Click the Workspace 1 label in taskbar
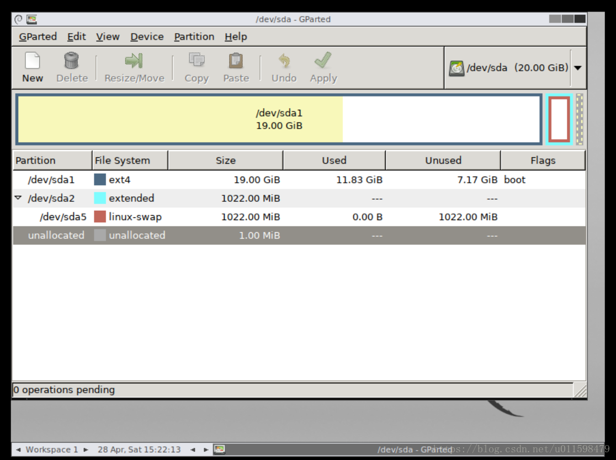The image size is (616, 460). click(52, 450)
